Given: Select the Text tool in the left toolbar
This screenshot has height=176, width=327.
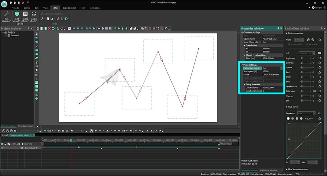Looking at the screenshot, I should (37, 62).
